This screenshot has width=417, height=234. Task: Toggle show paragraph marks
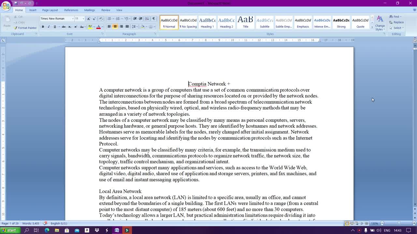154,19
